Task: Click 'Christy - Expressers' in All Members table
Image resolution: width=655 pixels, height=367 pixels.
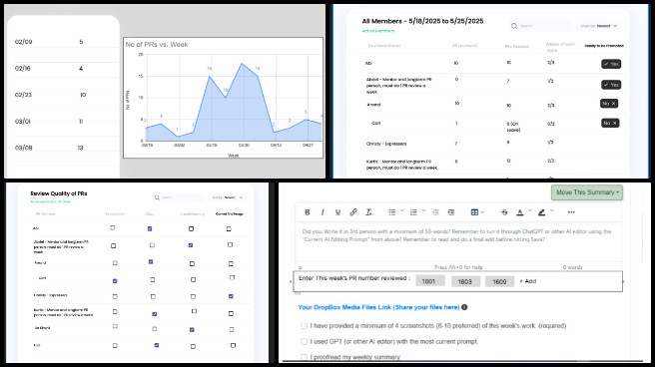Action: pos(386,144)
